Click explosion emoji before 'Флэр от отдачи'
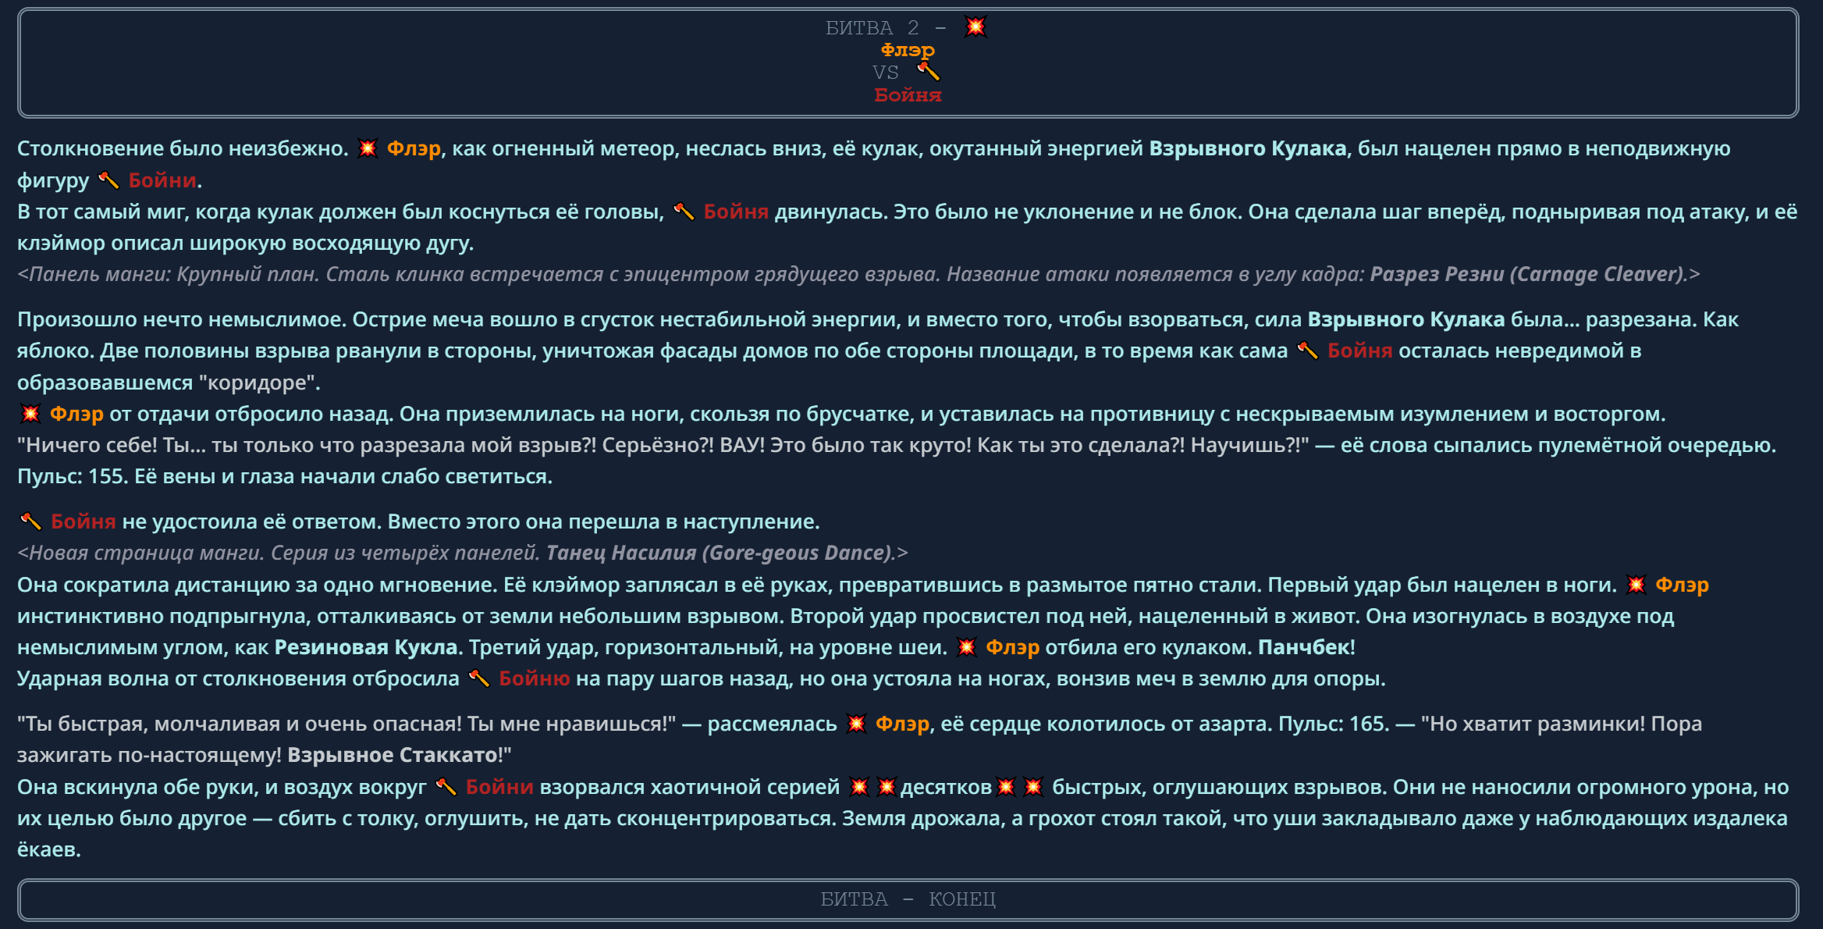 30,414
